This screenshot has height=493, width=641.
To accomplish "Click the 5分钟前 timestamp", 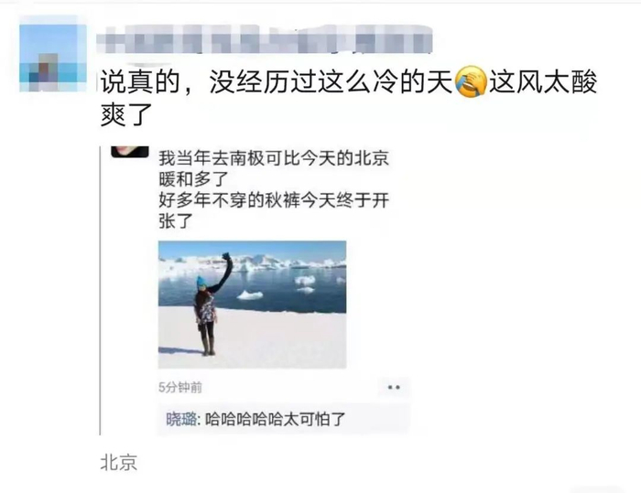I will tap(180, 387).
